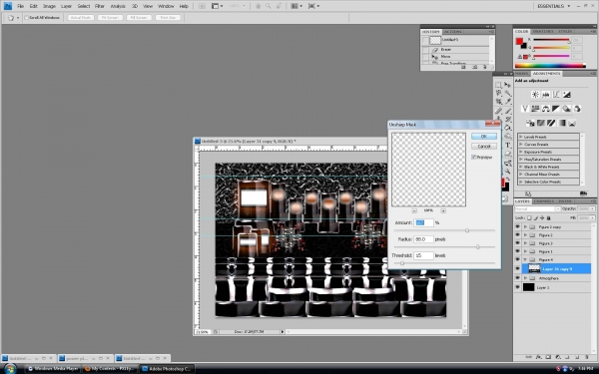599x374 pixels.
Task: Select the Marquee tool in the toolbox
Action: tap(498, 85)
